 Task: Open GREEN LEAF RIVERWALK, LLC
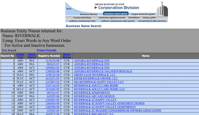95,75
